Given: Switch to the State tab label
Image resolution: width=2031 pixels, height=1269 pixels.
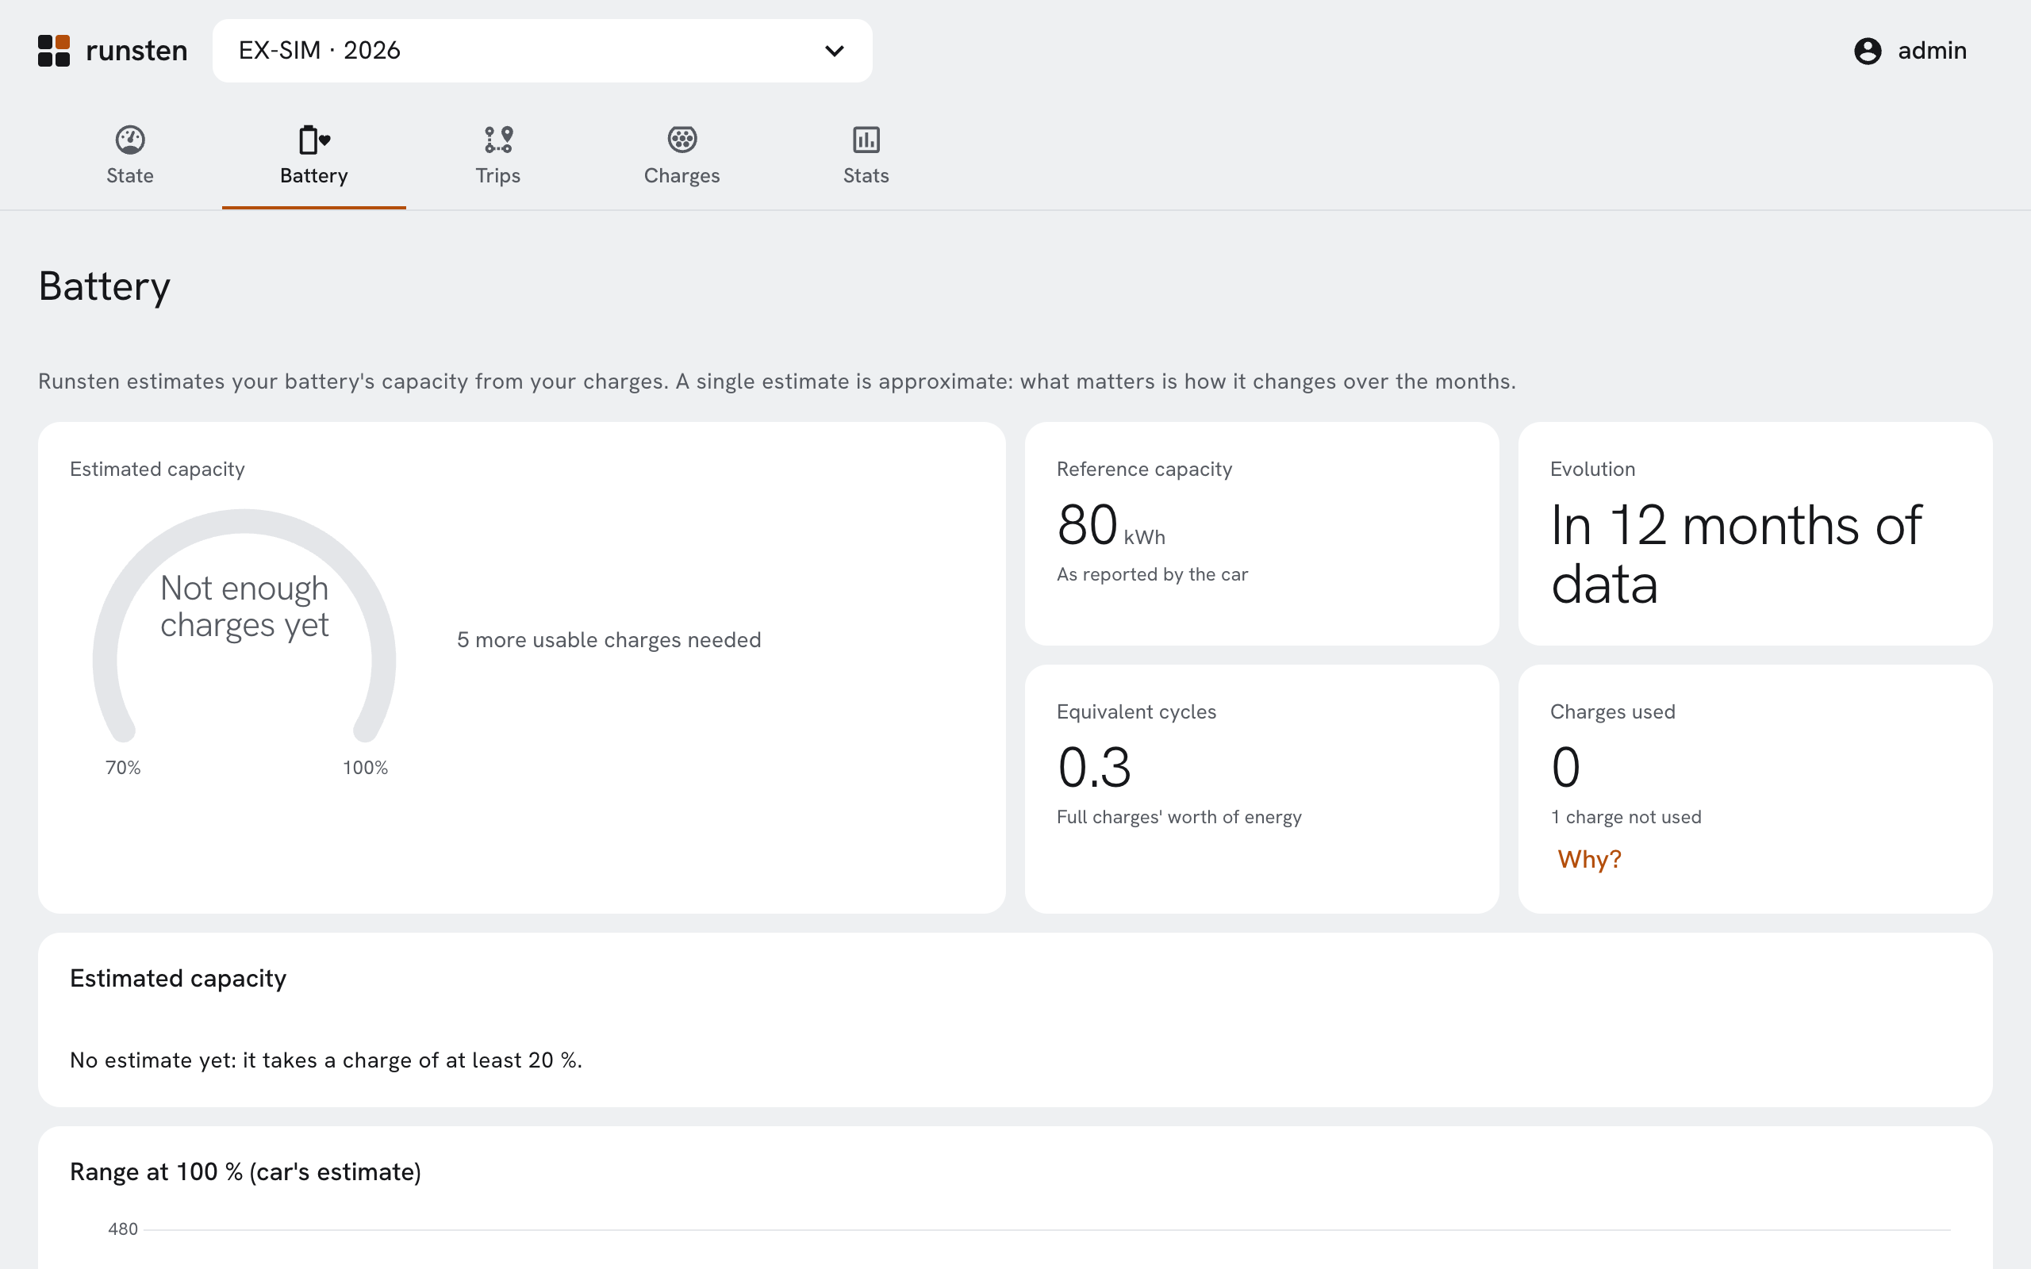Looking at the screenshot, I should [130, 175].
